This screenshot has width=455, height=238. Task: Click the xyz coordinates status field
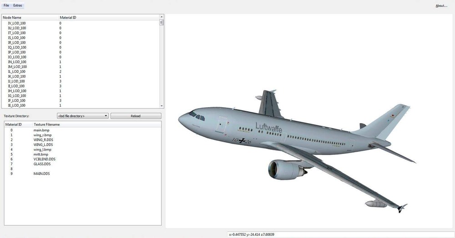tap(341, 234)
